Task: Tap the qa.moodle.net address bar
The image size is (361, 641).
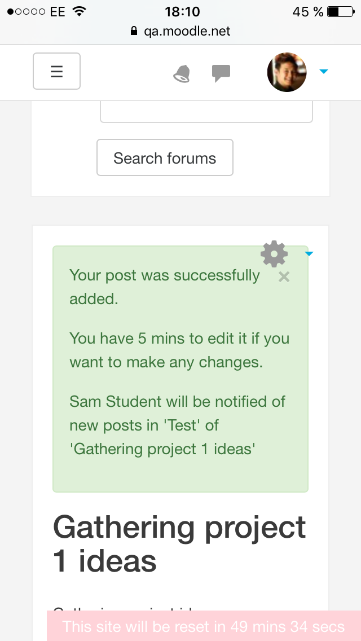Action: (180, 31)
